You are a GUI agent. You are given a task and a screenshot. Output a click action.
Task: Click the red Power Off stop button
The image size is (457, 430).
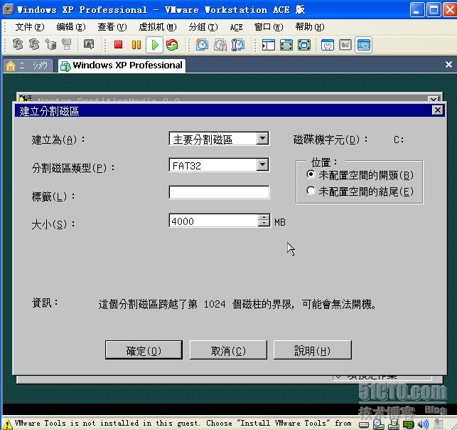coord(118,45)
